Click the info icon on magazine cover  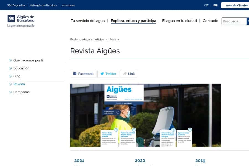118,112
